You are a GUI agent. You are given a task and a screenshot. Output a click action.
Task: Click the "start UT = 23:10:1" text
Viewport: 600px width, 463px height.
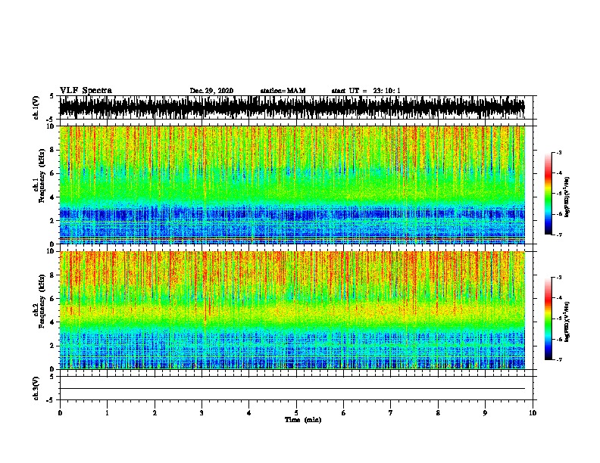pyautogui.click(x=366, y=91)
